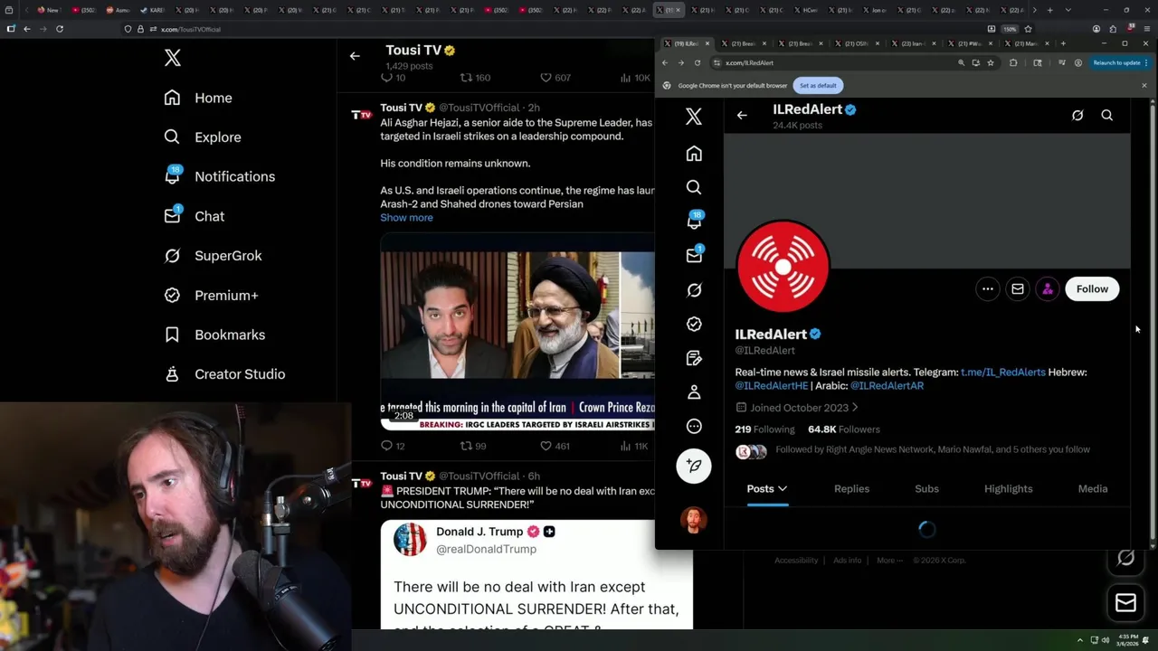Follow the ILRedAlert account
The height and width of the screenshot is (651, 1158).
click(1092, 289)
